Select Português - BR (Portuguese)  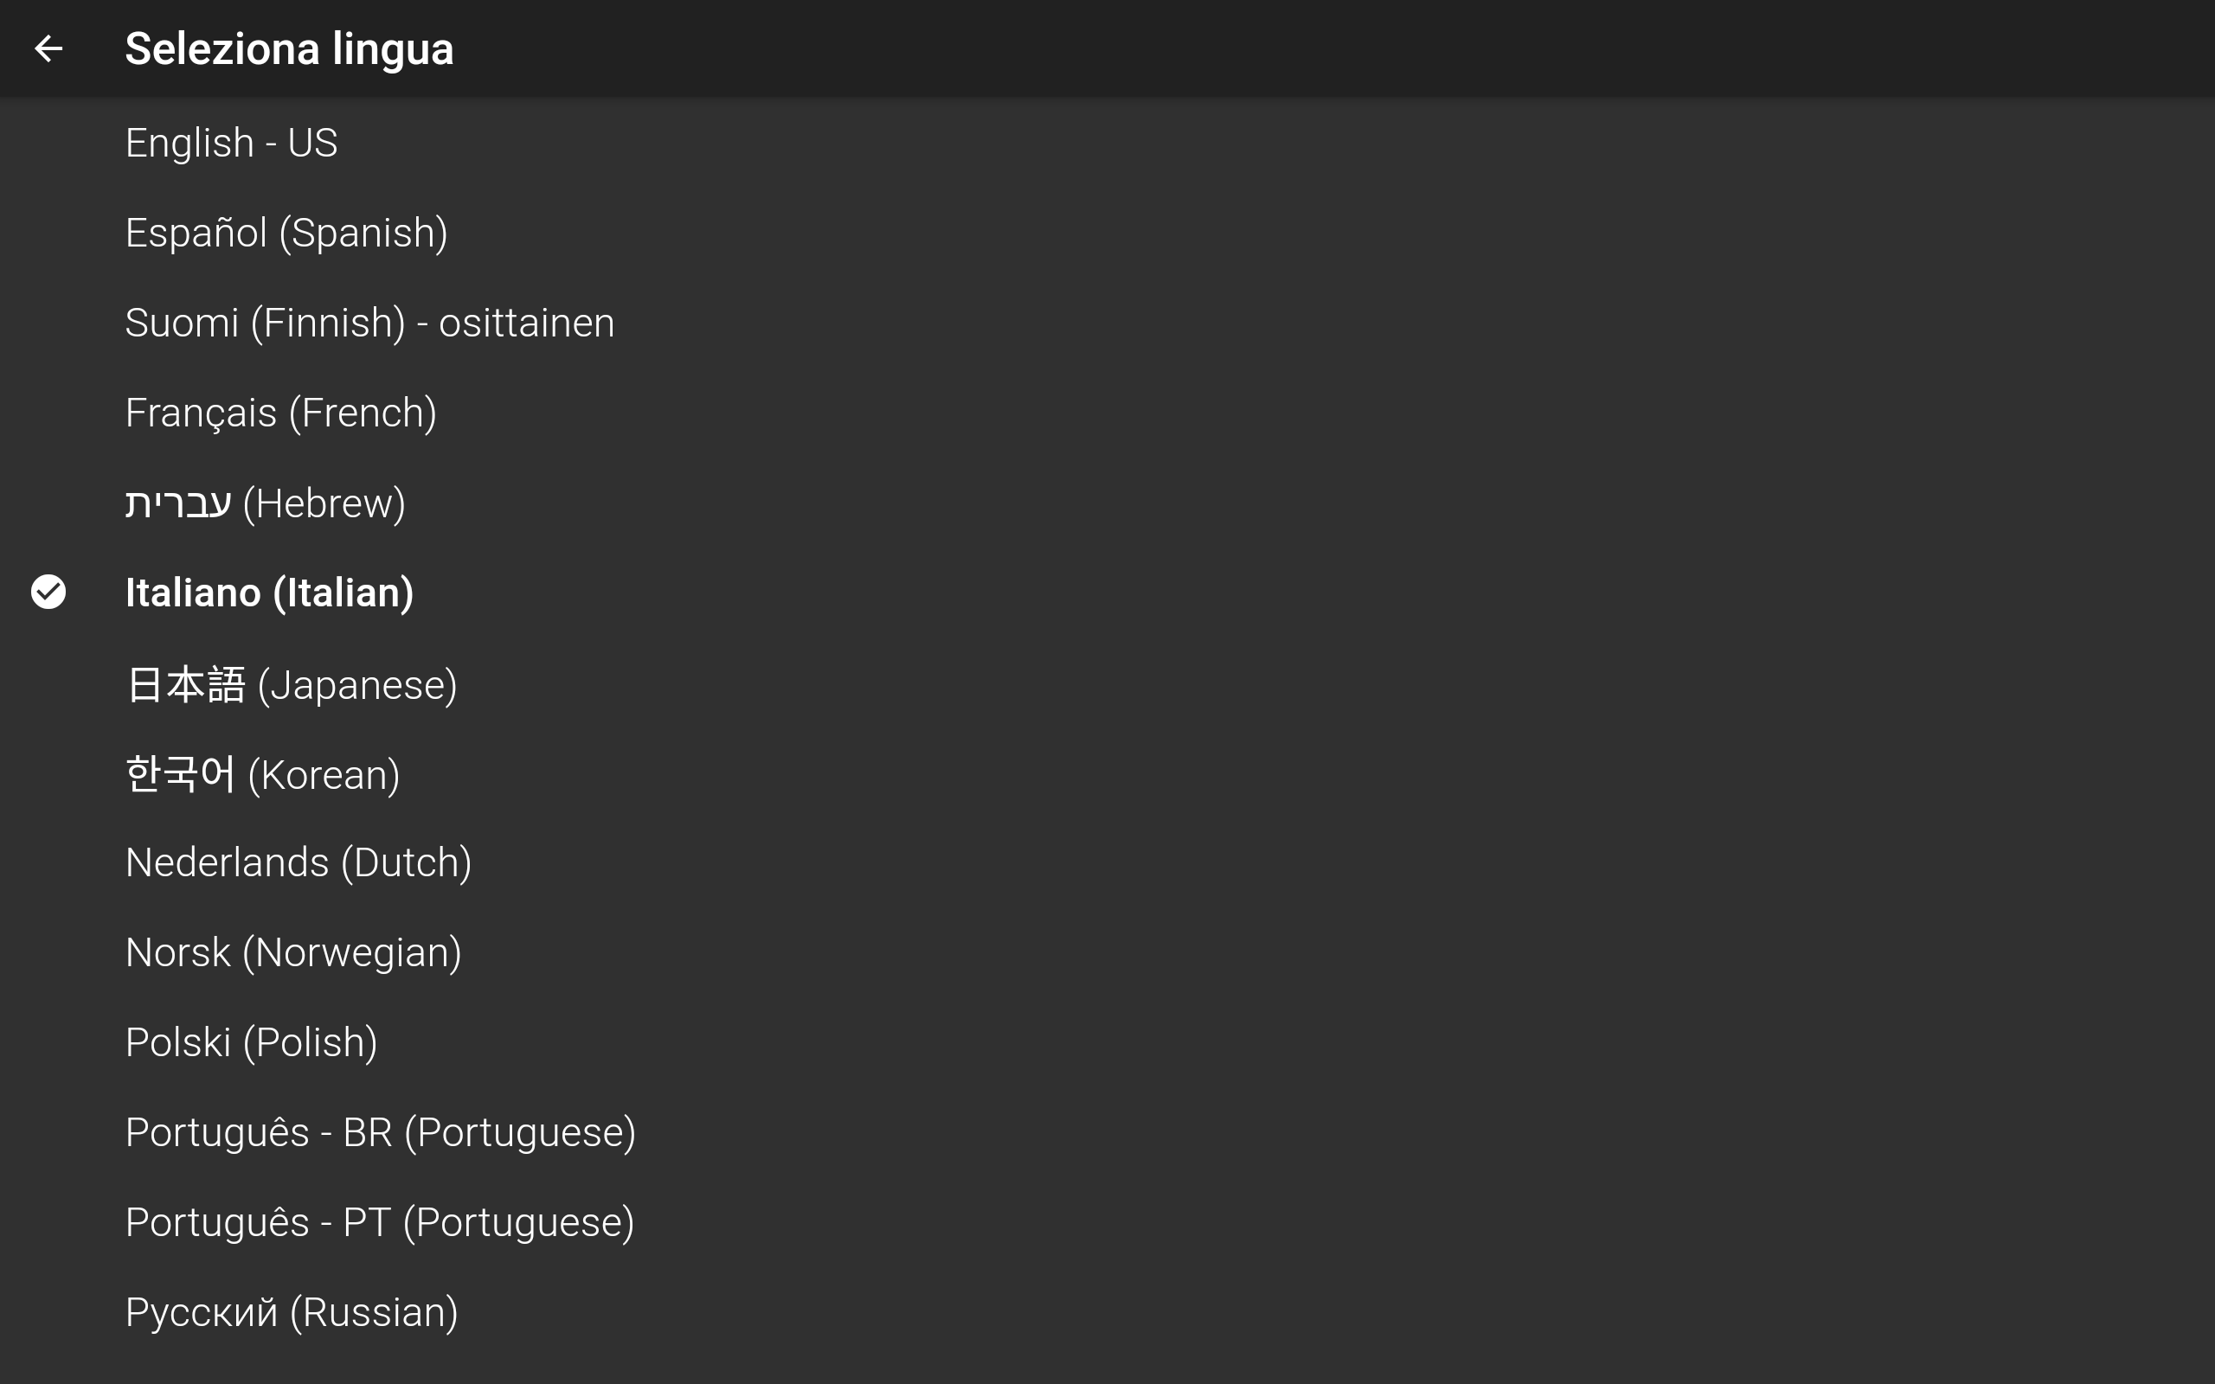pos(1107,1132)
